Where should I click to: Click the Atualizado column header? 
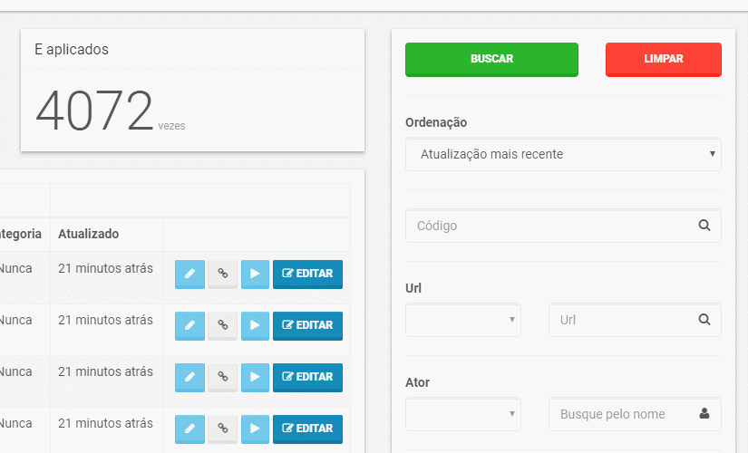[88, 234]
